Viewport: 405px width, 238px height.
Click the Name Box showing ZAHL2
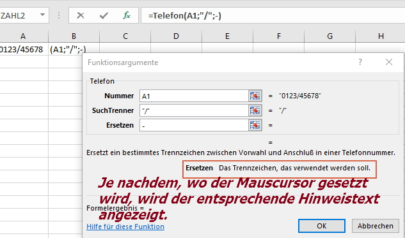click(19, 15)
